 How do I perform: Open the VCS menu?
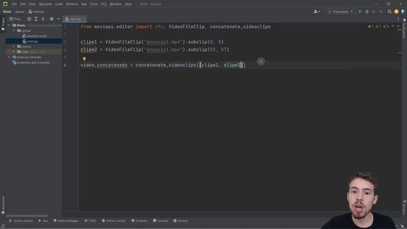pyautogui.click(x=104, y=4)
